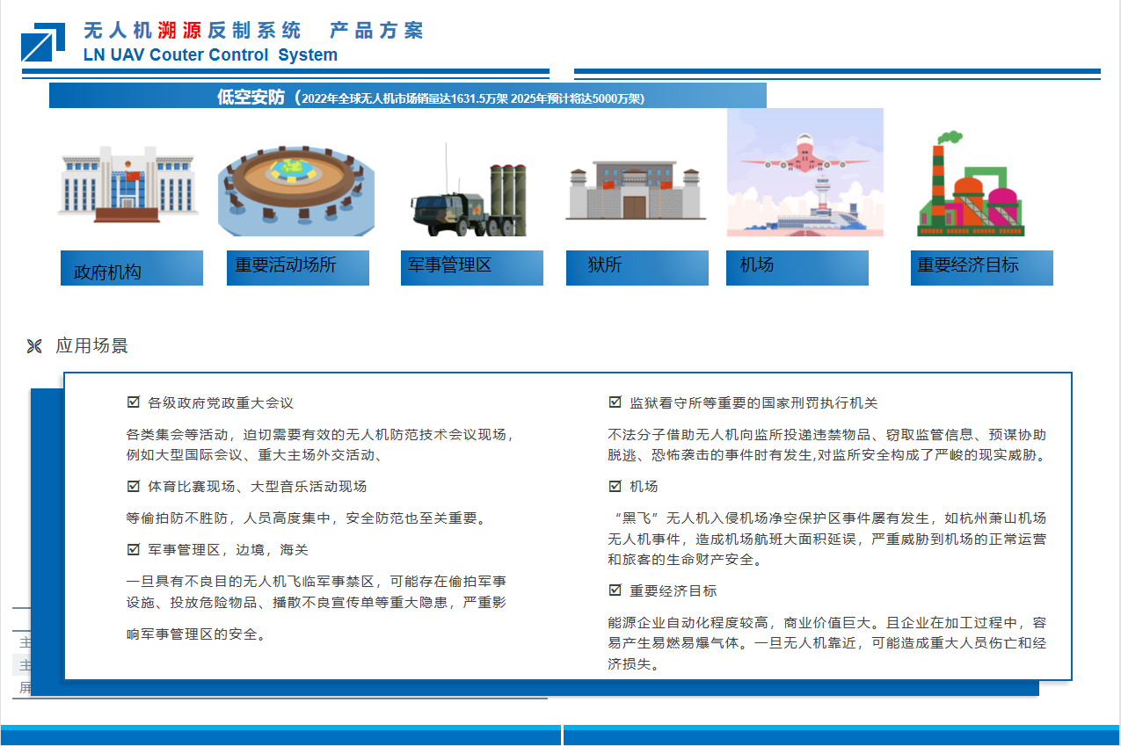This screenshot has width=1121, height=746.
Task: Select the prison gate illustration
Action: (x=635, y=191)
